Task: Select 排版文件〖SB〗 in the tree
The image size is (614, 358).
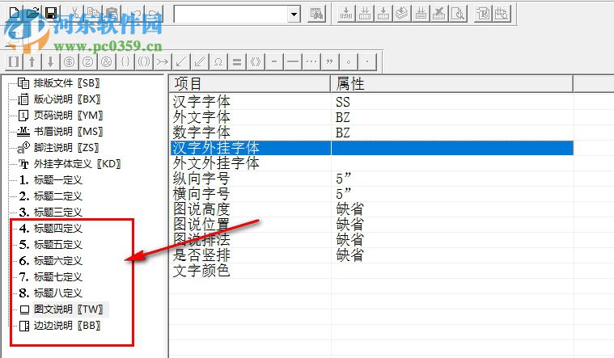Action: click(x=66, y=83)
